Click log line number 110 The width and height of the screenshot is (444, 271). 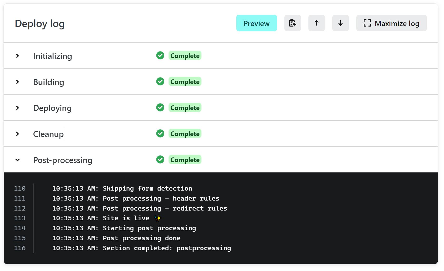point(20,188)
